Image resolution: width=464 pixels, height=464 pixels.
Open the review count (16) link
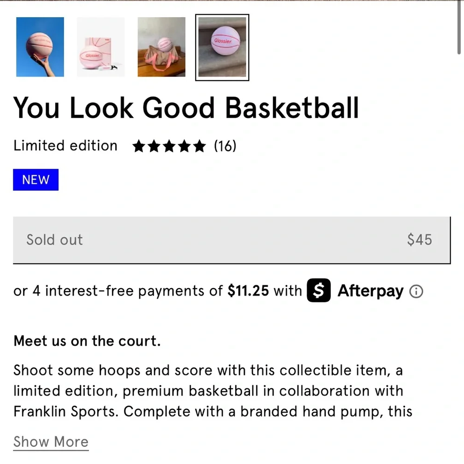(x=226, y=146)
